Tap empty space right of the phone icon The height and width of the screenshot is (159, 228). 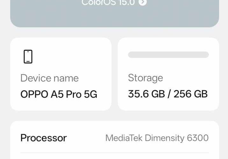pyautogui.click(x=70, y=57)
